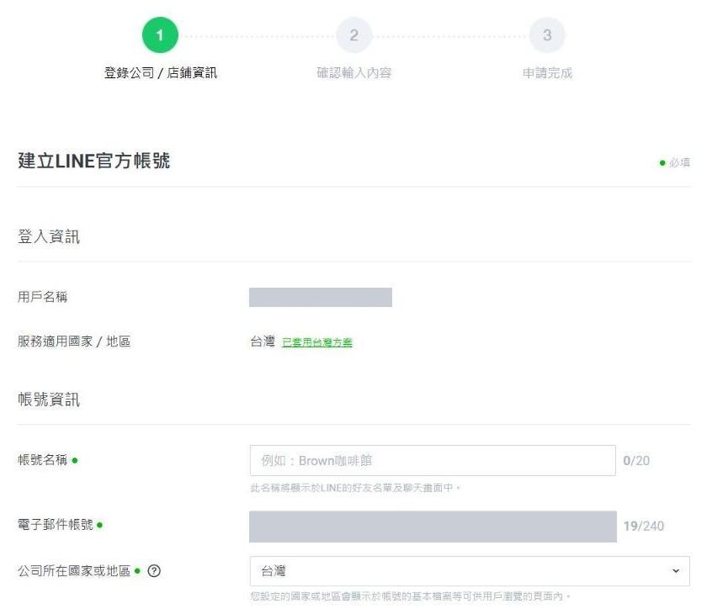
Task: Click the 電子郵件帳號 label
Action: (55, 525)
